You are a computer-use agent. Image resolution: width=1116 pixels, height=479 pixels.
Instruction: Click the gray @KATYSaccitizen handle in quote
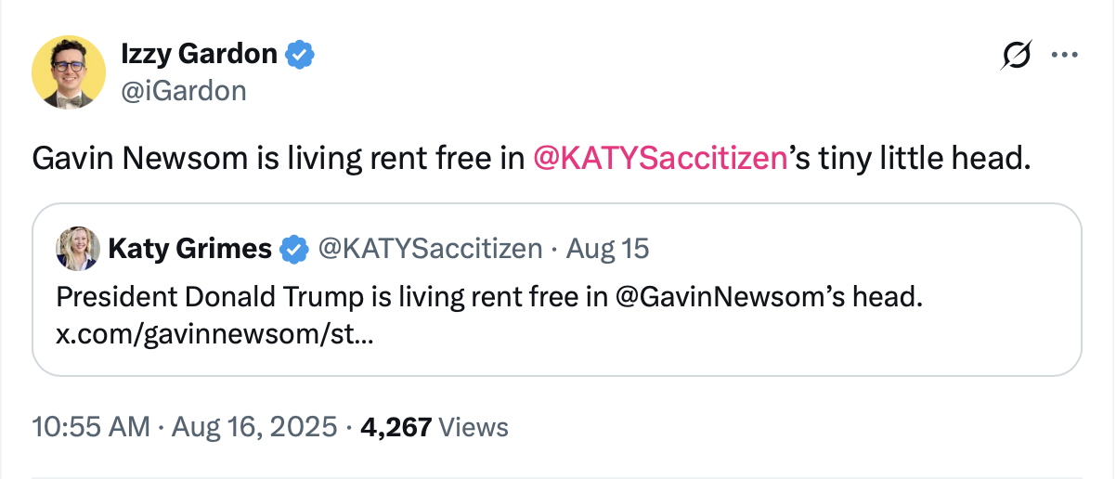click(430, 249)
